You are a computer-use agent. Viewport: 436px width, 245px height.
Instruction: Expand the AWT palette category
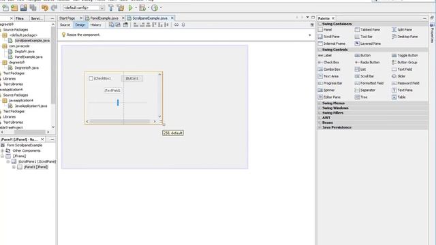point(320,118)
